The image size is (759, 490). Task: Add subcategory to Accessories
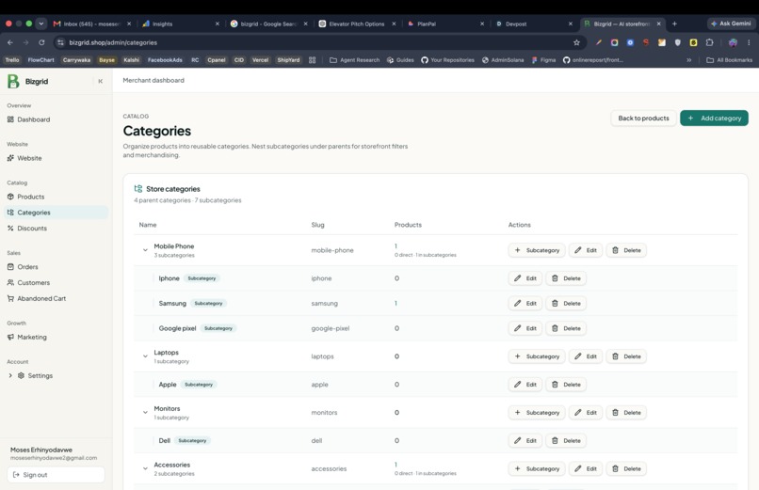point(537,468)
